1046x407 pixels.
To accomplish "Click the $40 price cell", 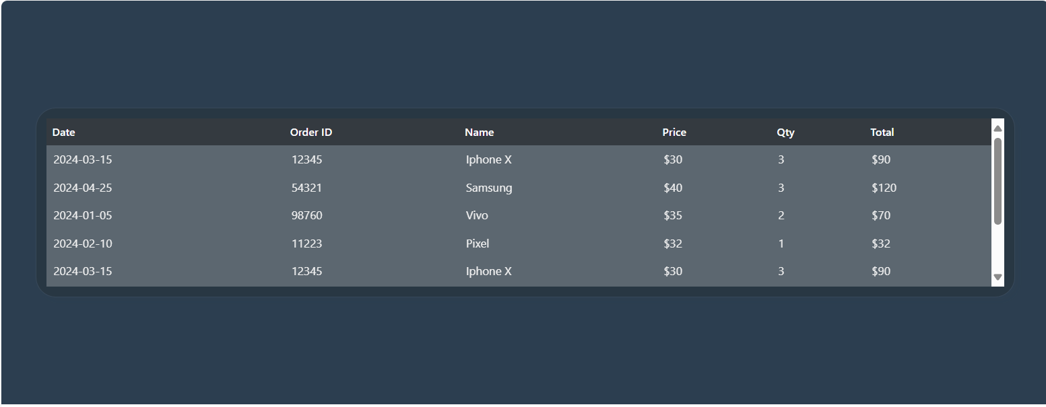I will [673, 188].
